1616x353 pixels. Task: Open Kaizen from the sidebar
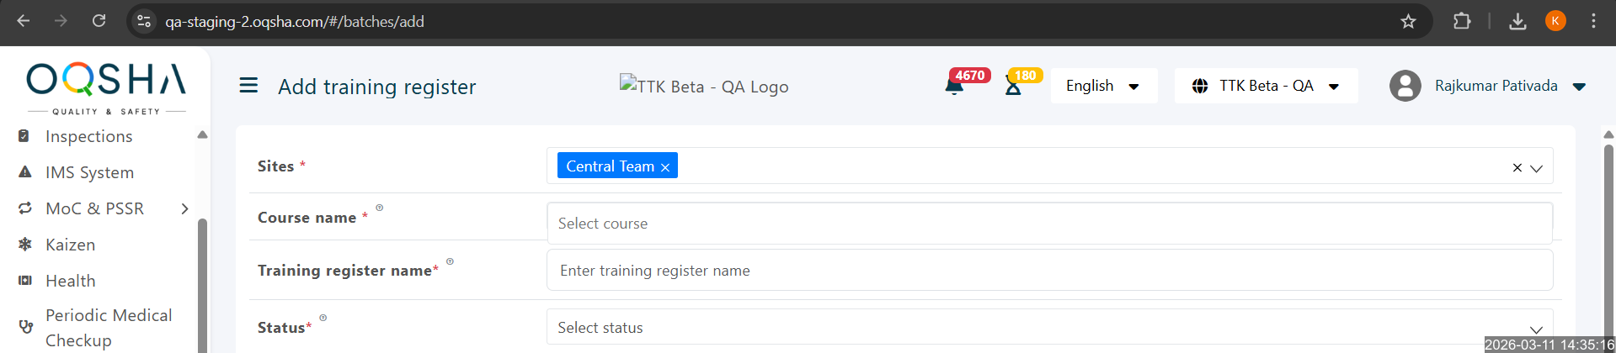pos(70,245)
